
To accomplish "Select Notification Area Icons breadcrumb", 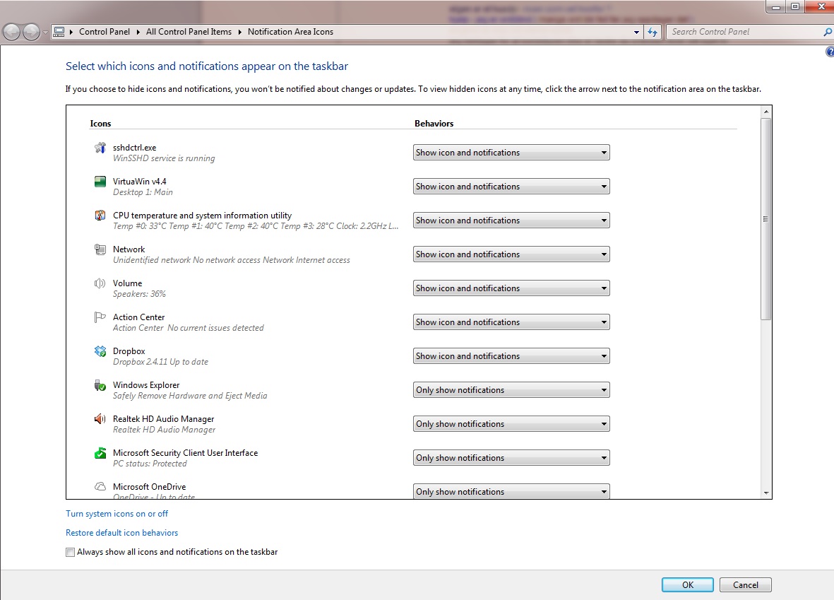I will (290, 32).
